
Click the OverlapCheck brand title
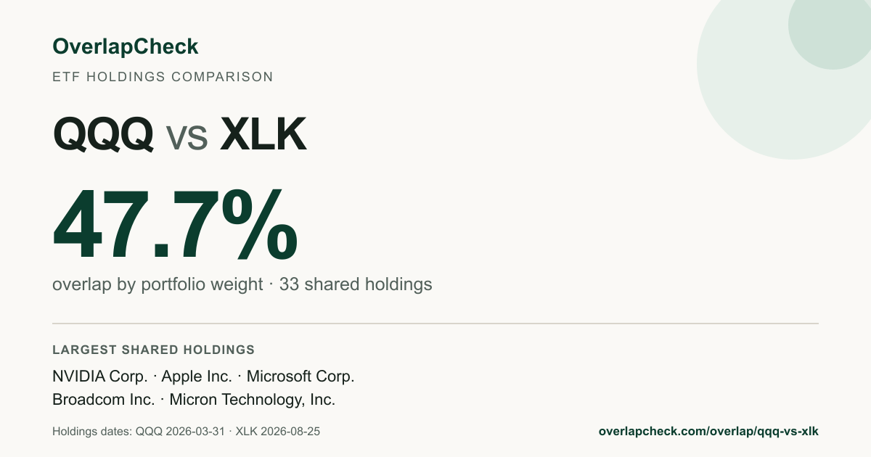[125, 46]
